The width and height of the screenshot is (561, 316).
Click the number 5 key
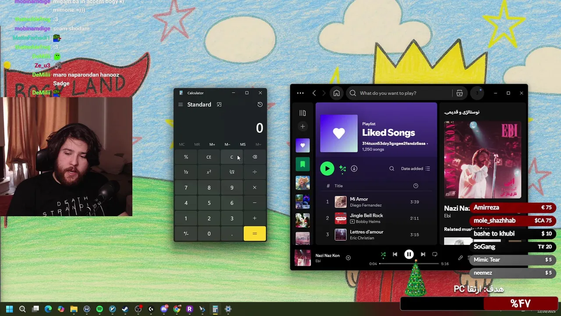point(209,203)
